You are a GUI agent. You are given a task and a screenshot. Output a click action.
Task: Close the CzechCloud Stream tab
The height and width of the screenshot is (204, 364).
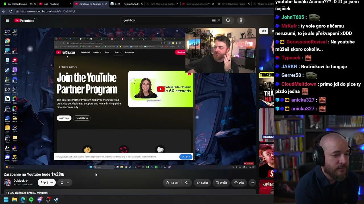point(35,4)
